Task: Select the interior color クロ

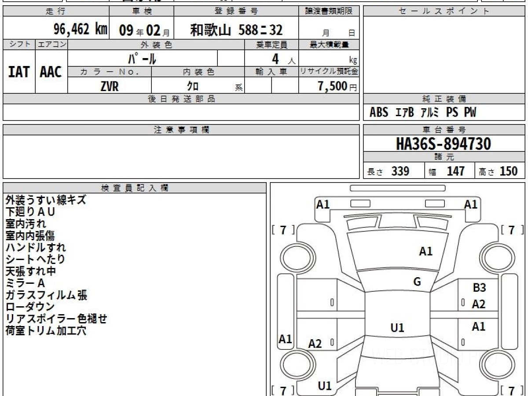Action: click(x=193, y=86)
